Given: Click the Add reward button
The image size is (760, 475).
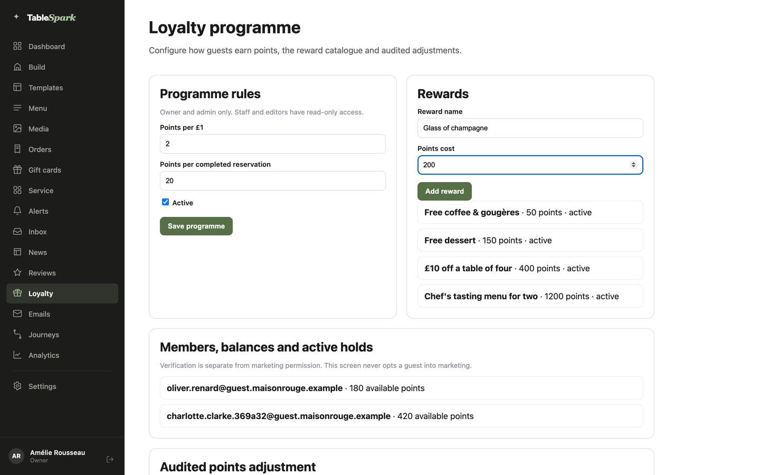Looking at the screenshot, I should tap(444, 191).
